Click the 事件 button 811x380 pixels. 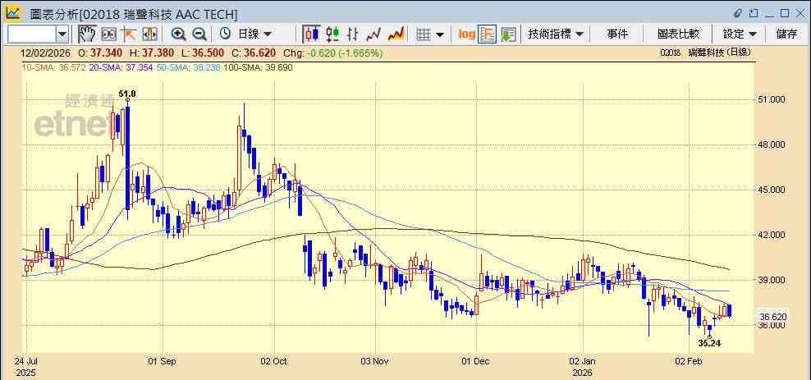(617, 34)
